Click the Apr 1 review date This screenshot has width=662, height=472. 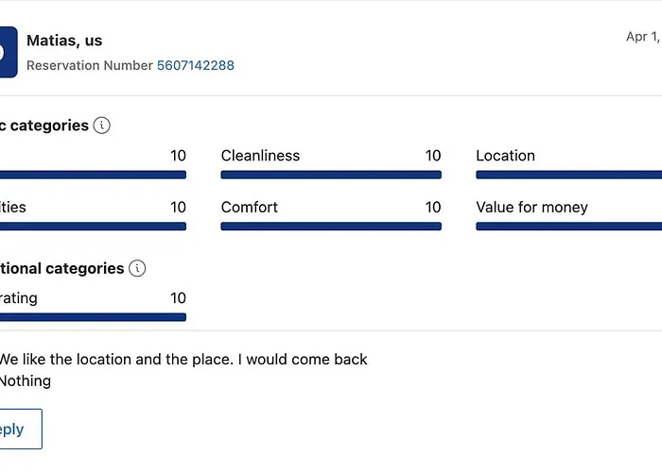[x=643, y=37]
